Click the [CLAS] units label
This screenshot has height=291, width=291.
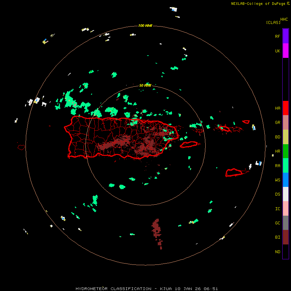click(x=273, y=22)
